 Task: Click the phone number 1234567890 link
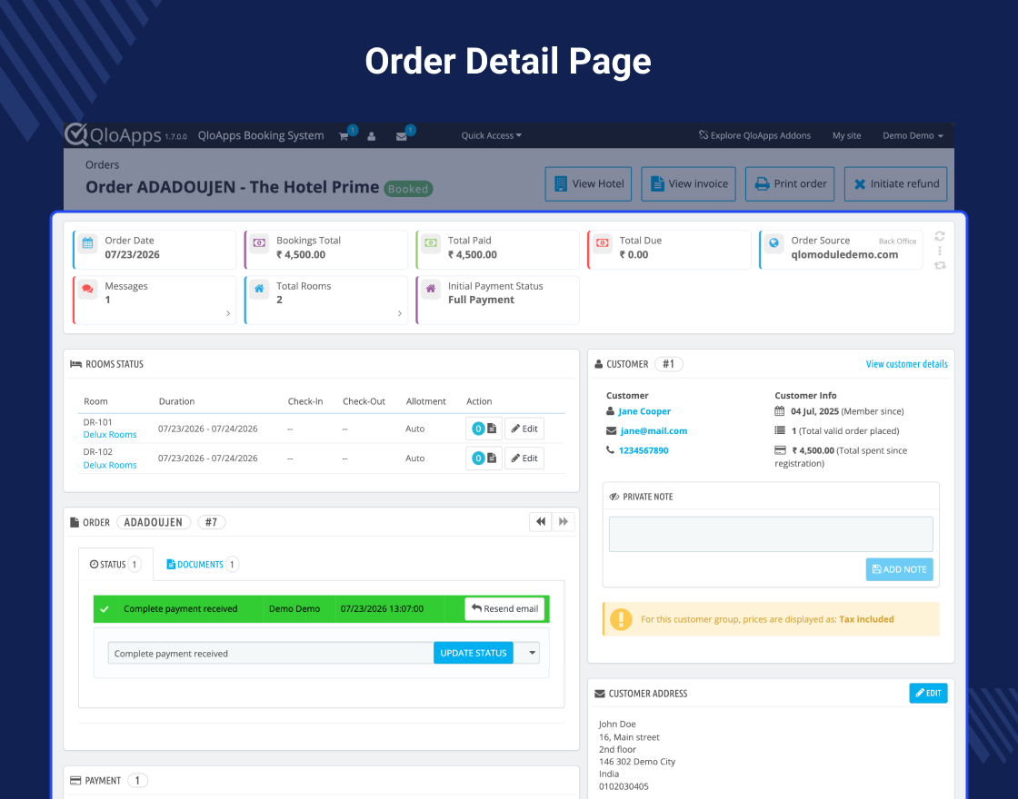[644, 450]
